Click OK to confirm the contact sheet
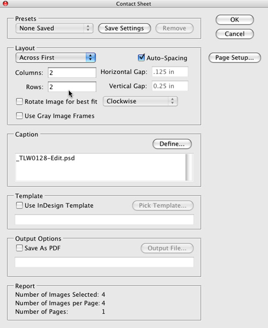The image size is (268, 328). pyautogui.click(x=235, y=20)
